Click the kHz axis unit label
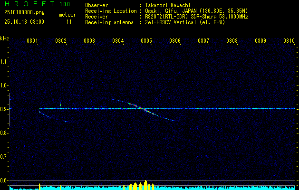The width and height of the screenshot is (299, 190). click(x=4, y=38)
